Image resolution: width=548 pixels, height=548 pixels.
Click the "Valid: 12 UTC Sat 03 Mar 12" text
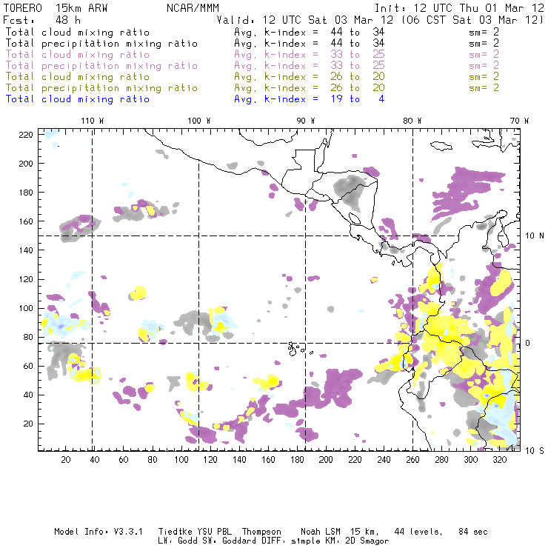pos(305,19)
